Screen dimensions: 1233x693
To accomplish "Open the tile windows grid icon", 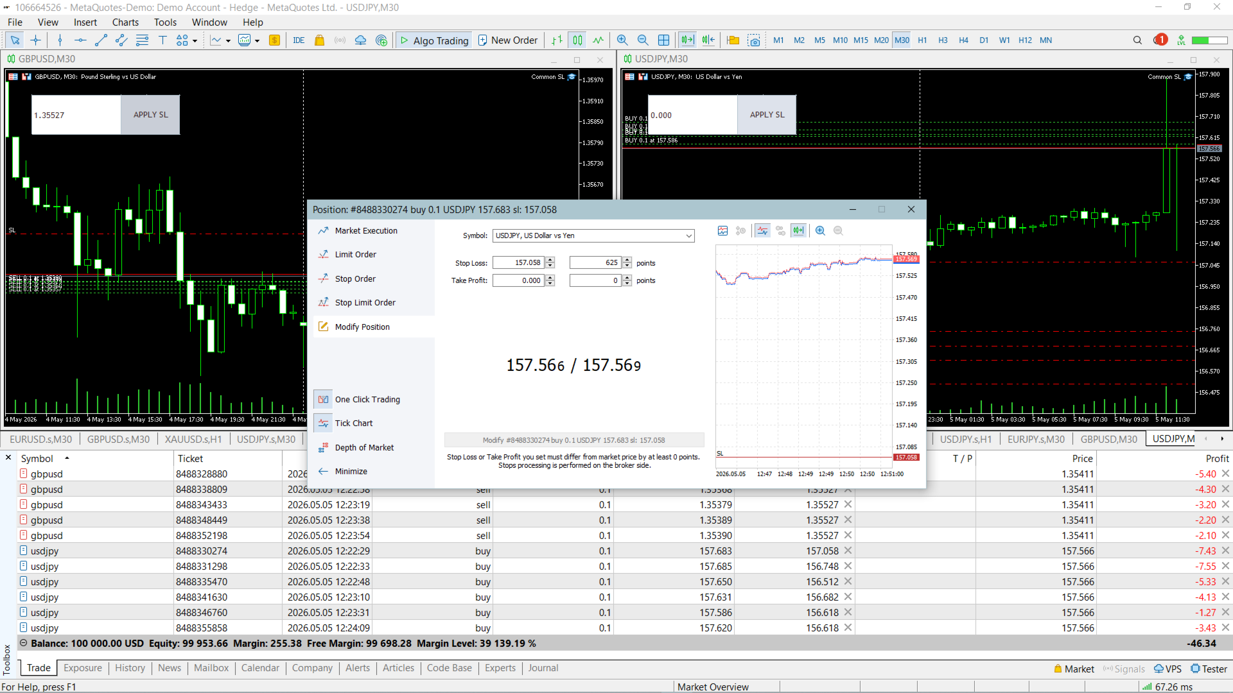I will (x=663, y=40).
